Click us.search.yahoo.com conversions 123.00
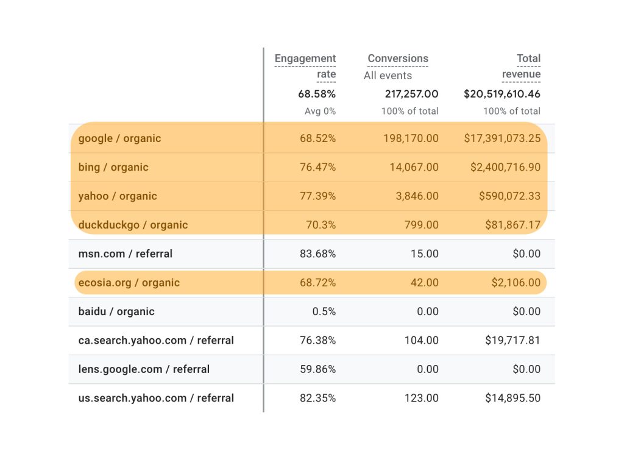The height and width of the screenshot is (468, 624). 422,399
